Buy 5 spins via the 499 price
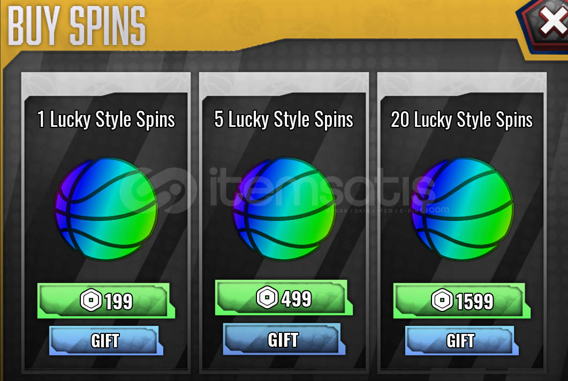568x381 pixels. click(x=284, y=298)
